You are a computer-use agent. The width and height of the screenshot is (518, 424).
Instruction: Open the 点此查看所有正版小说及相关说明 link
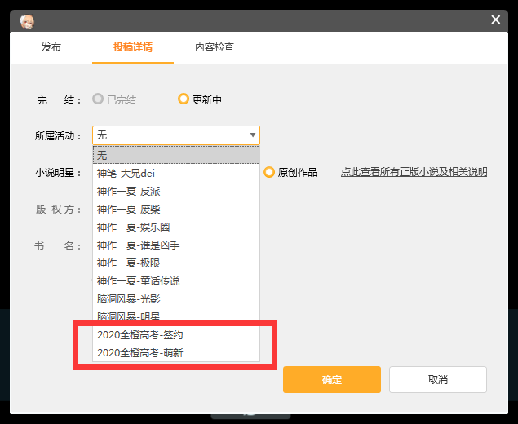coord(414,172)
